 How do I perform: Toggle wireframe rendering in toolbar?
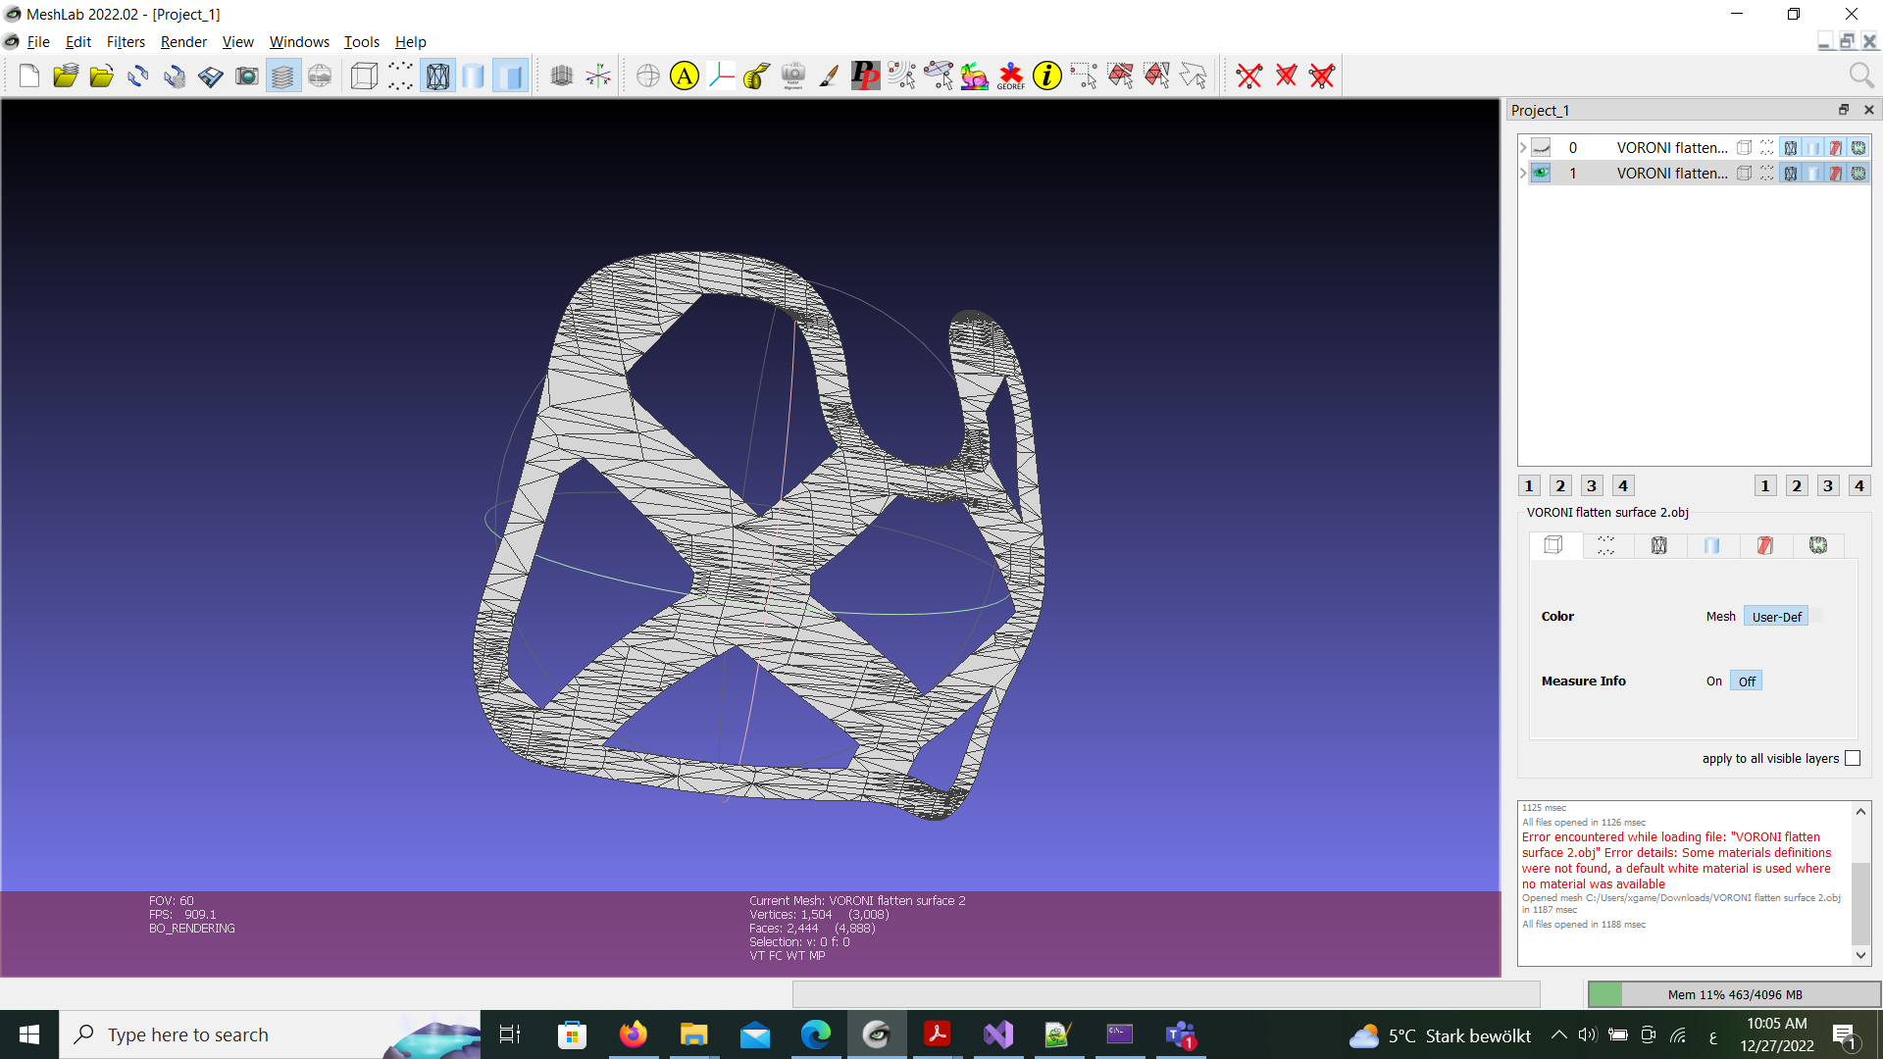point(437,76)
